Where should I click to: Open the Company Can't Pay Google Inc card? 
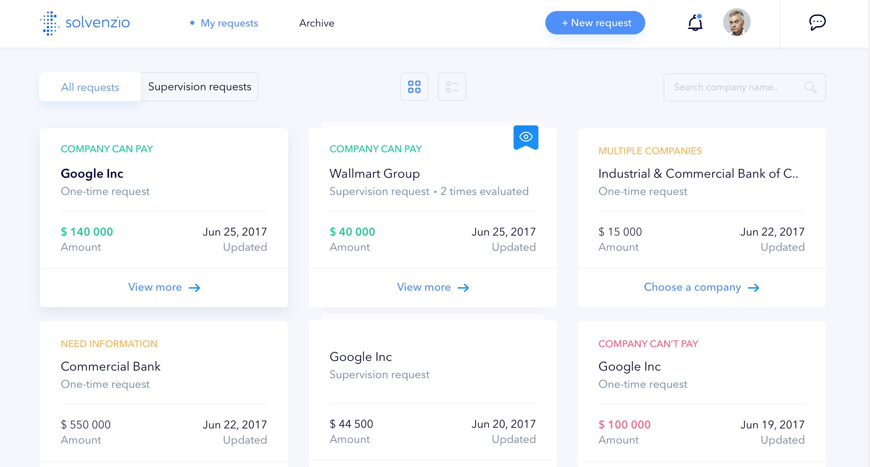[629, 366]
